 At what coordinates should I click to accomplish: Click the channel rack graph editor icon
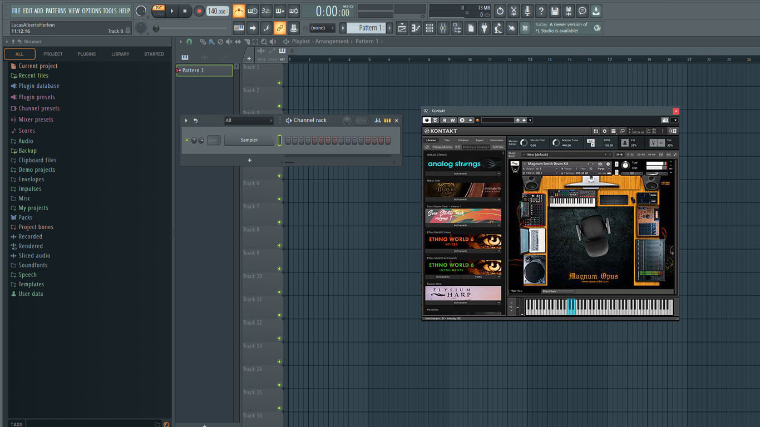click(378, 120)
